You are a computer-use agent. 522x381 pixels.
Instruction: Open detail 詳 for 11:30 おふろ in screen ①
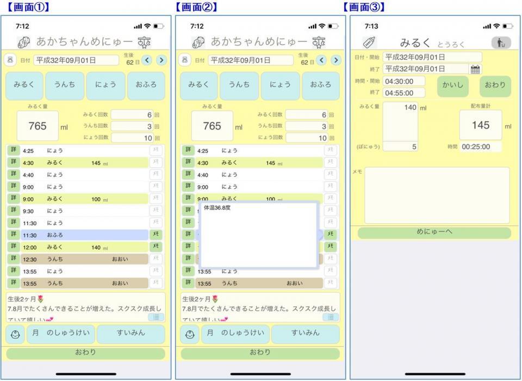coord(14,235)
